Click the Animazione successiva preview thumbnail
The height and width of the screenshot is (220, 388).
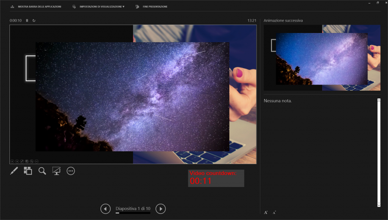tap(322, 58)
